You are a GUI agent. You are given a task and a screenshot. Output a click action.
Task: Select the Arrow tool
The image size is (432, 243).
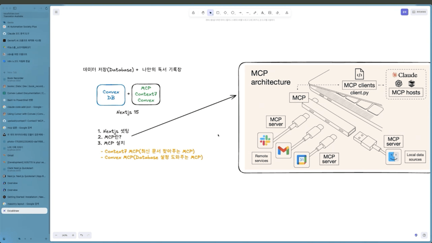pyautogui.click(x=240, y=13)
